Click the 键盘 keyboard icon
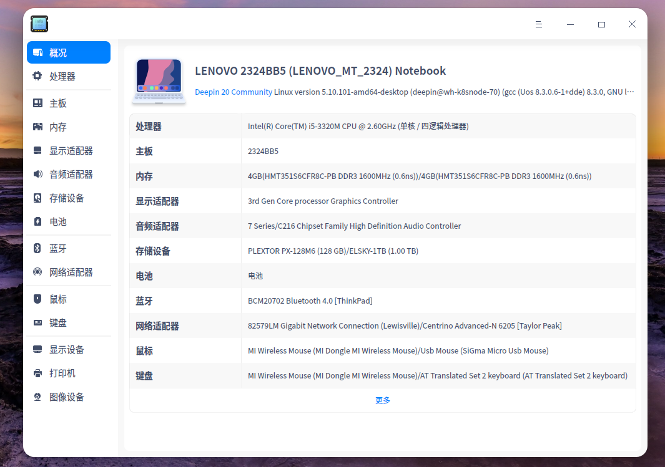The height and width of the screenshot is (467, 665). [37, 322]
